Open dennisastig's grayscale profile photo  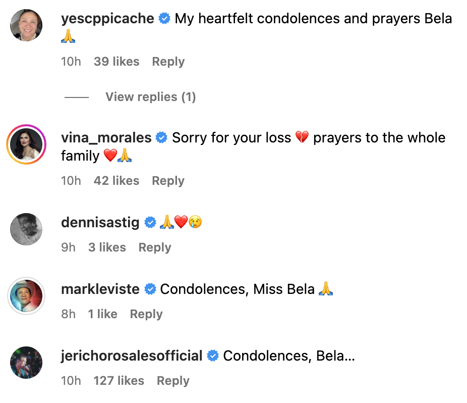(x=26, y=229)
